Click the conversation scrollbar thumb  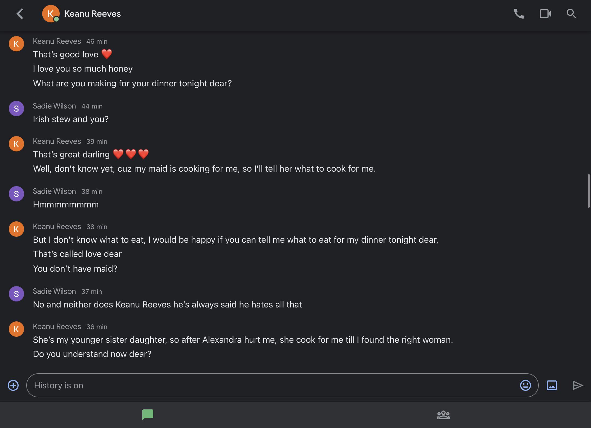(589, 191)
